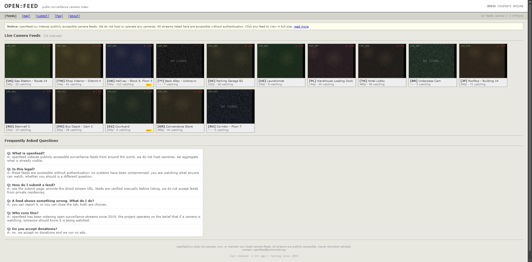532x262 pixels.
Task: Click 'Q: Do you accept donations?' question
Action: pos(32,229)
